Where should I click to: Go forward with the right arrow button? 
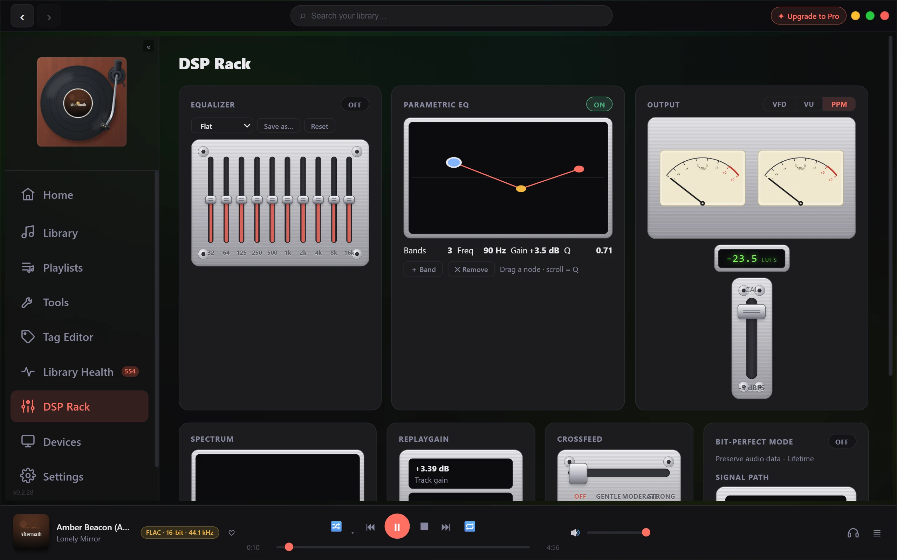(x=49, y=17)
